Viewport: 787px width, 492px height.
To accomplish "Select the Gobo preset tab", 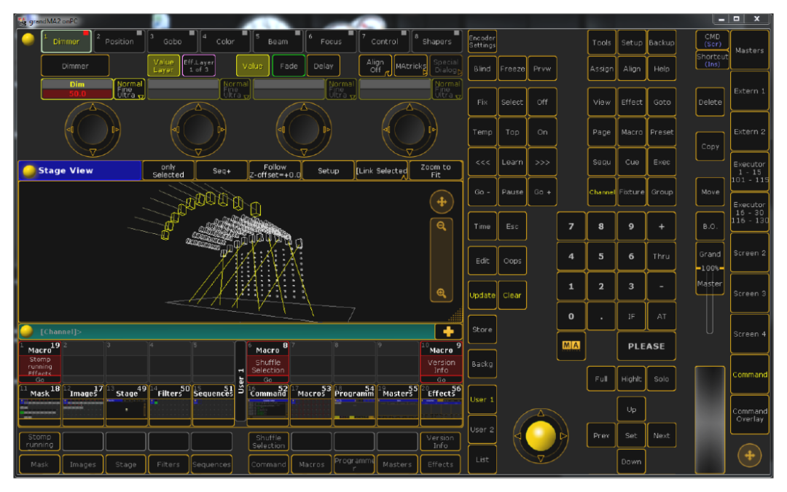I will 172,42.
